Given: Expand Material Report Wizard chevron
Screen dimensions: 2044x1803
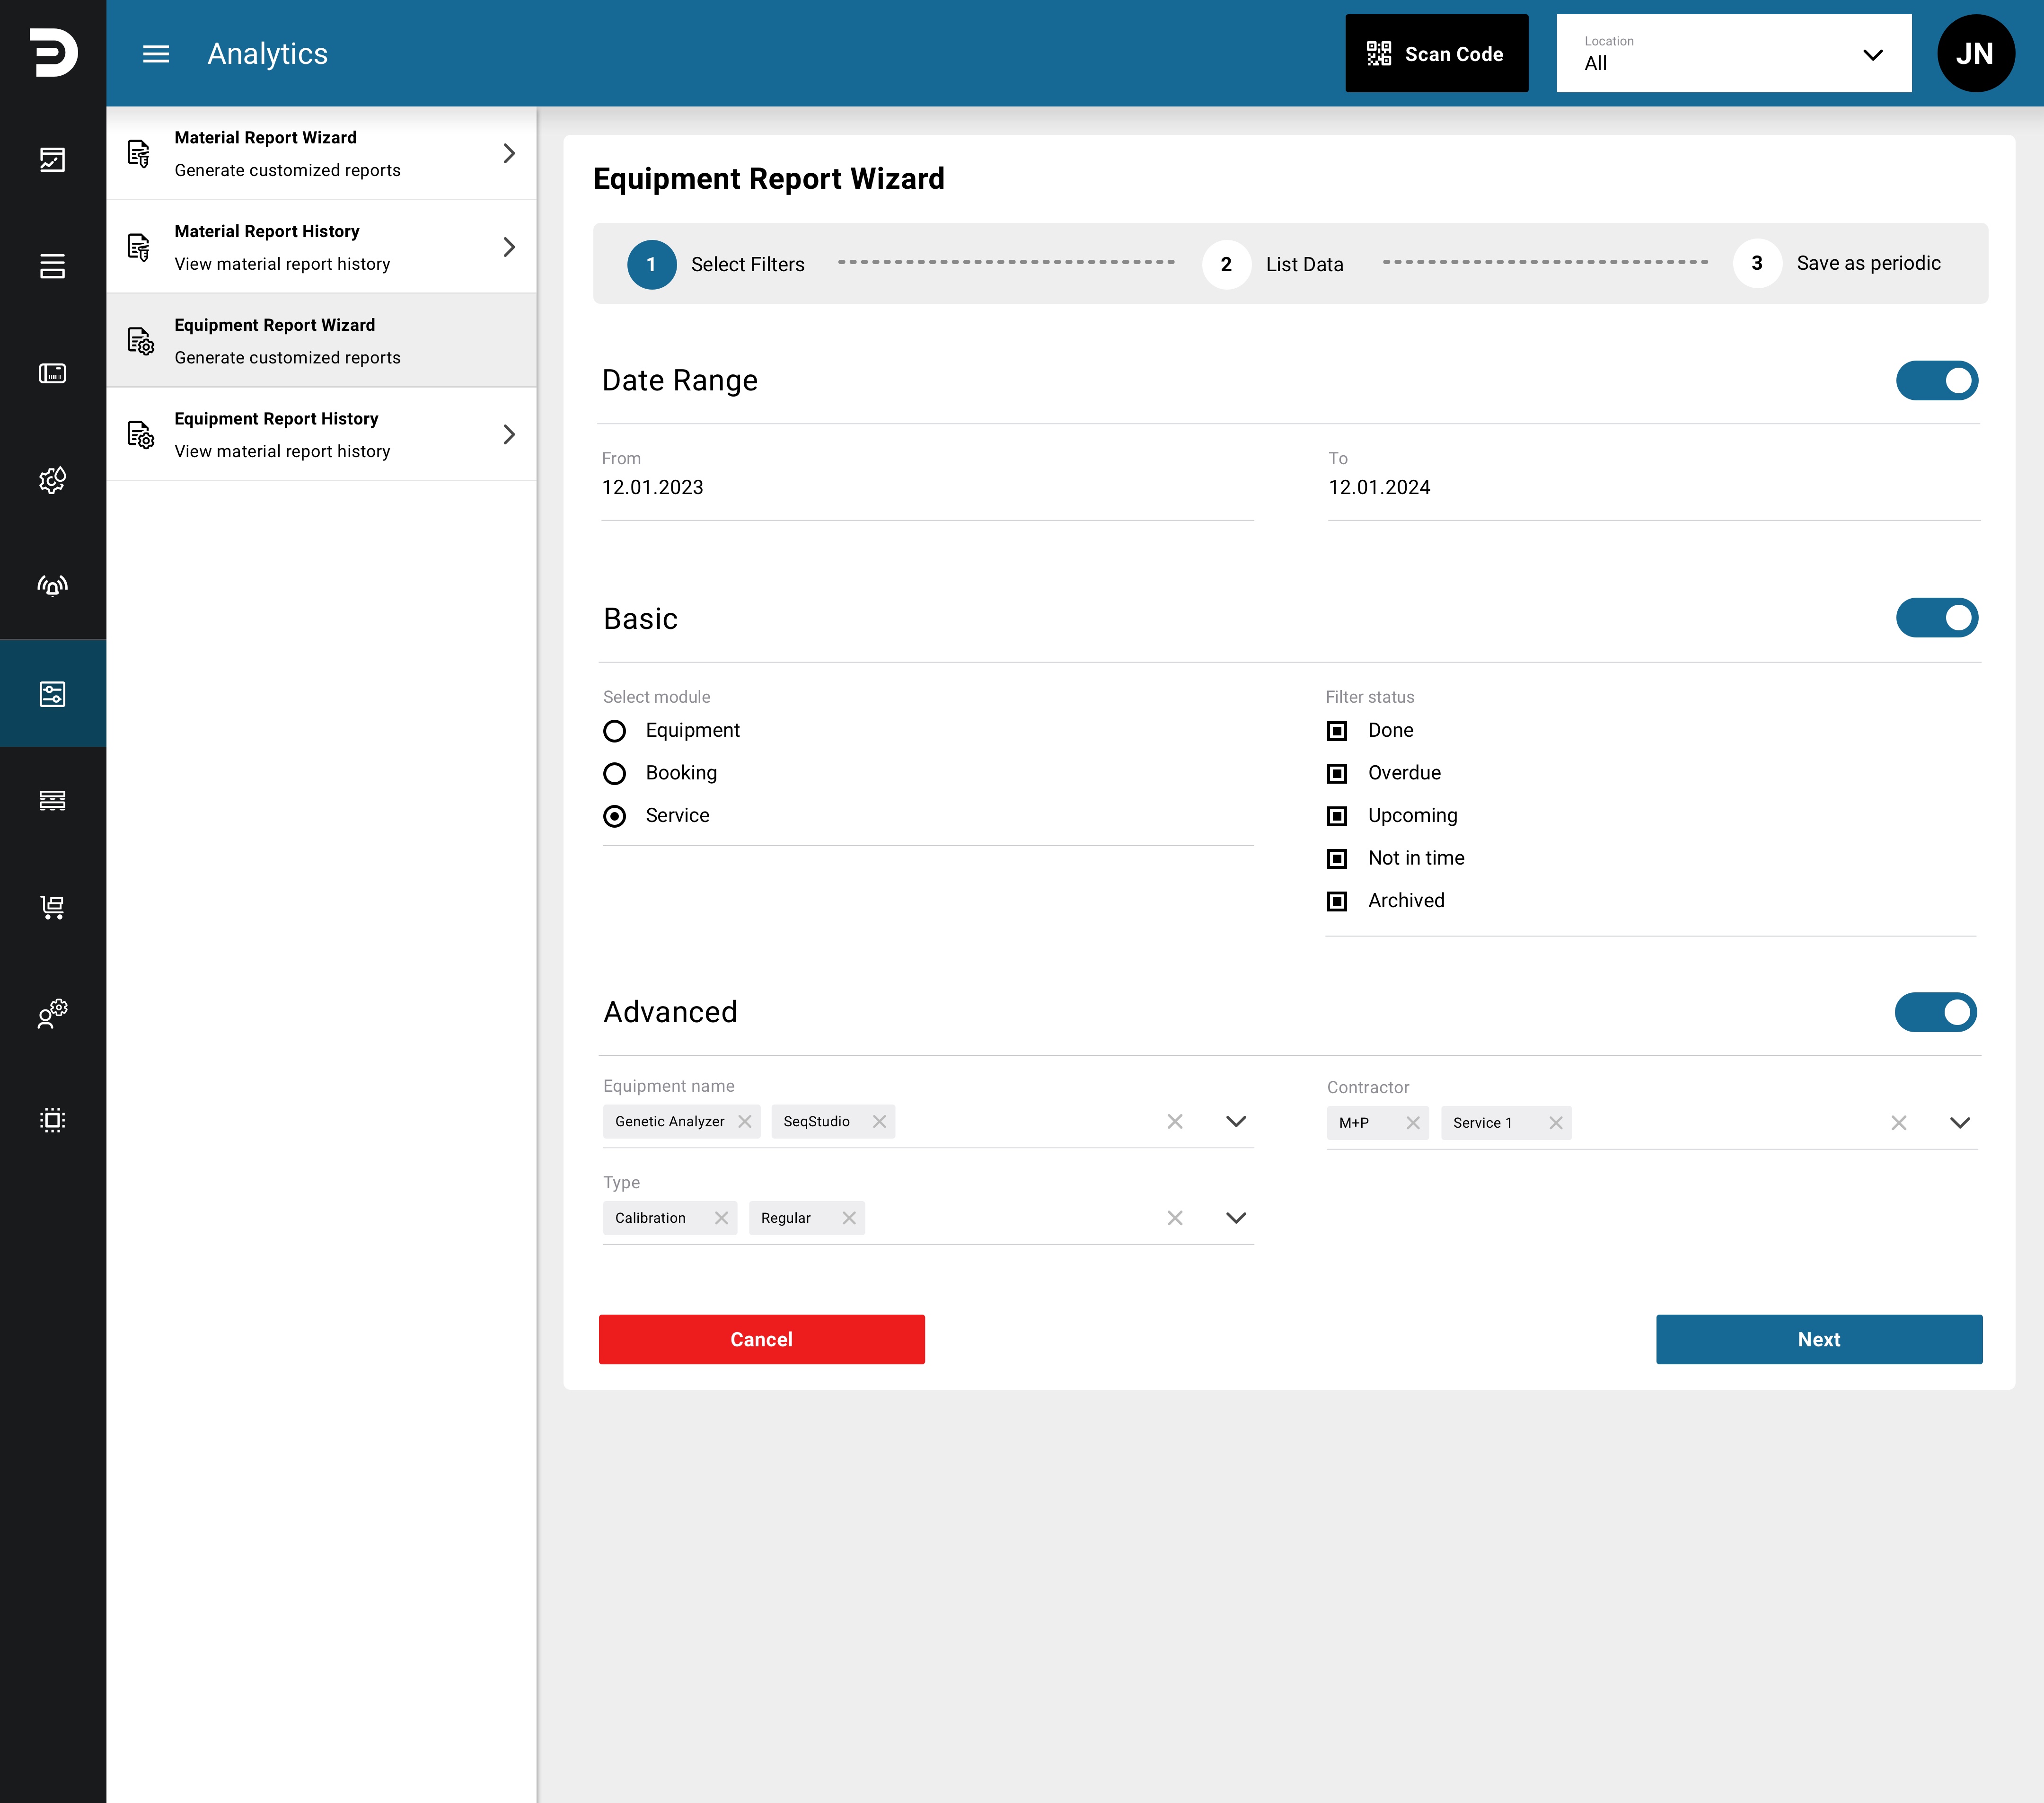Looking at the screenshot, I should pos(509,153).
